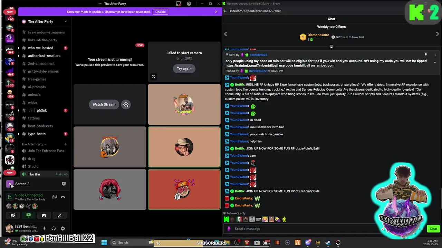Collapse The After Party category

tap(34, 144)
